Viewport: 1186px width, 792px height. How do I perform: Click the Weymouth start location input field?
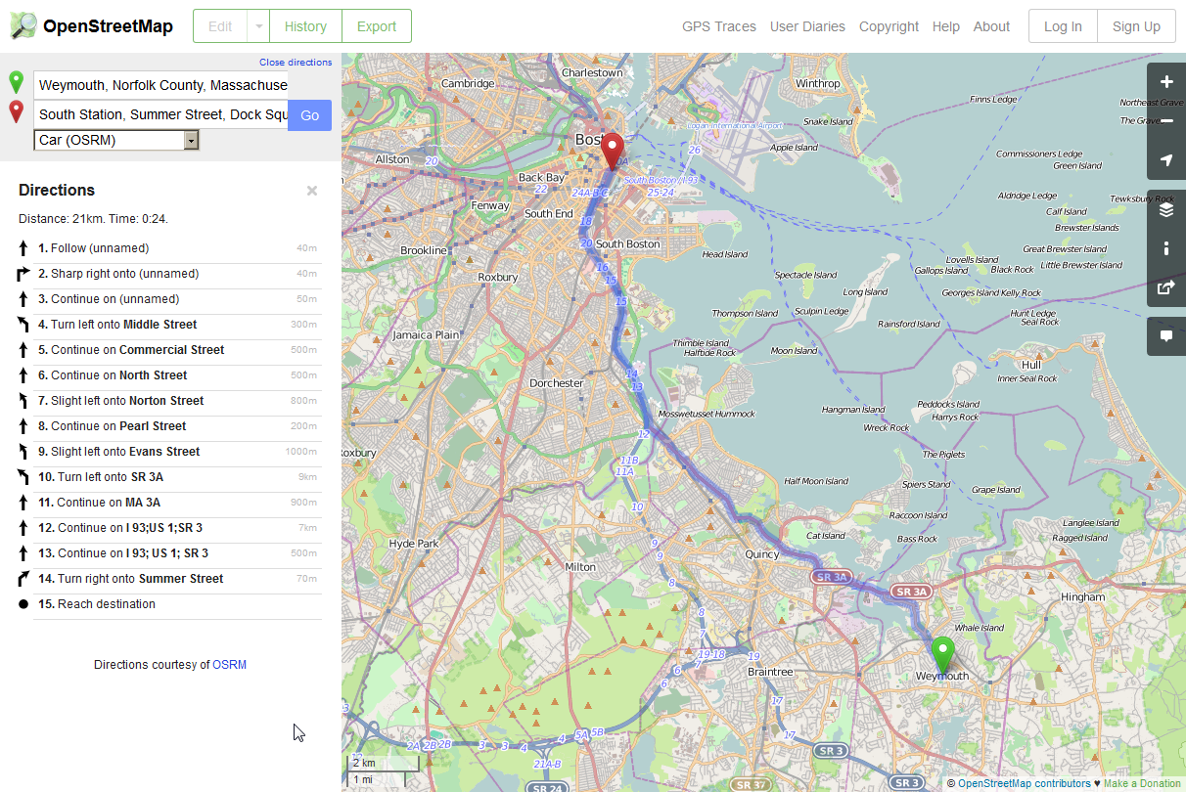point(161,85)
